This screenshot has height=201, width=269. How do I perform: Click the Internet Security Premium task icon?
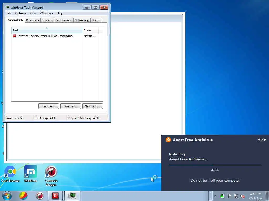click(x=14, y=36)
